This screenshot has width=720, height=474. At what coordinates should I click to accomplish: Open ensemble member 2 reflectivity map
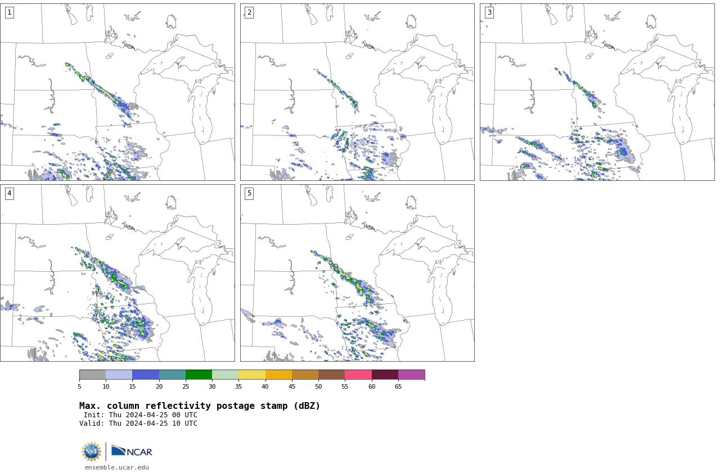click(x=357, y=92)
